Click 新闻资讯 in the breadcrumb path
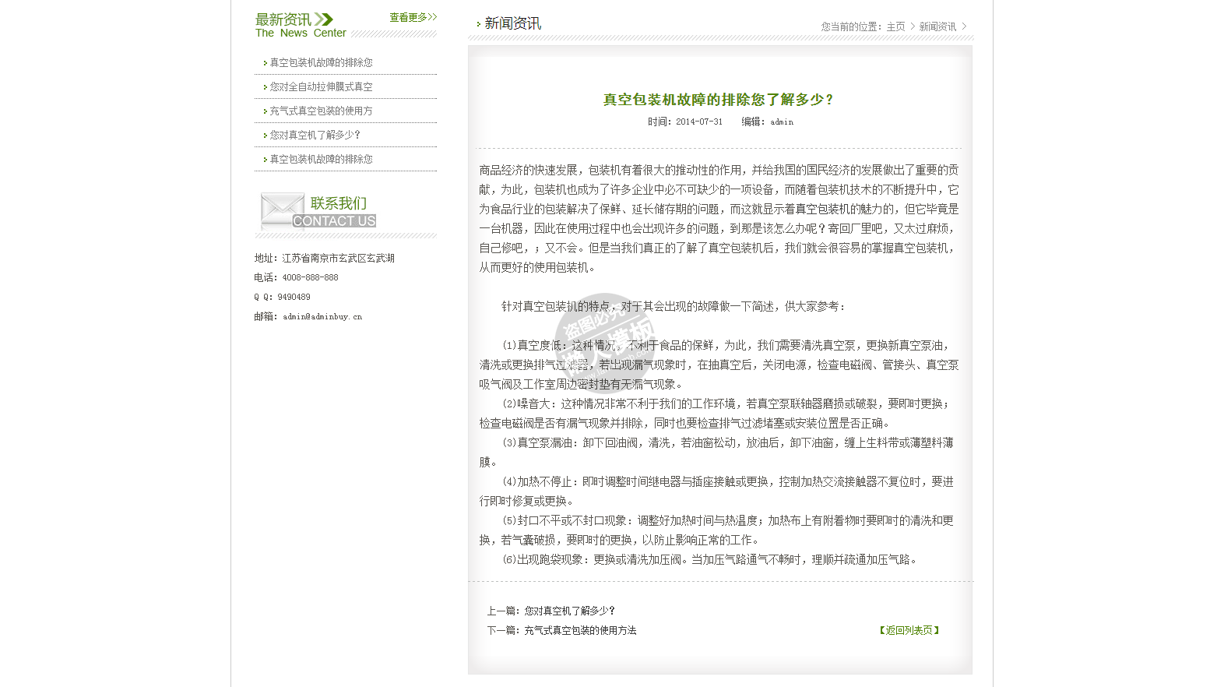The height and width of the screenshot is (687, 1210). click(x=937, y=26)
